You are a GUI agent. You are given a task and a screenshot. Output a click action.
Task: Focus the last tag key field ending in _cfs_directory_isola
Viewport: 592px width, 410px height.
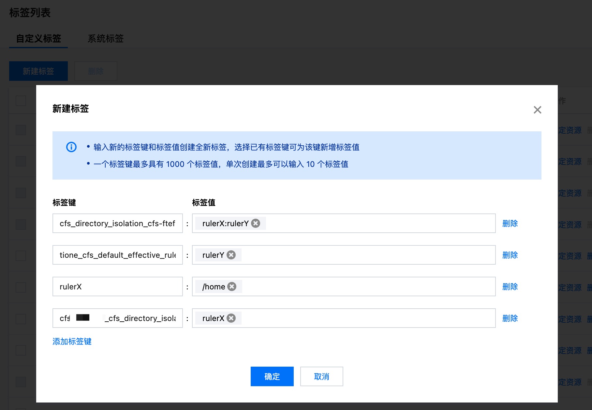118,318
